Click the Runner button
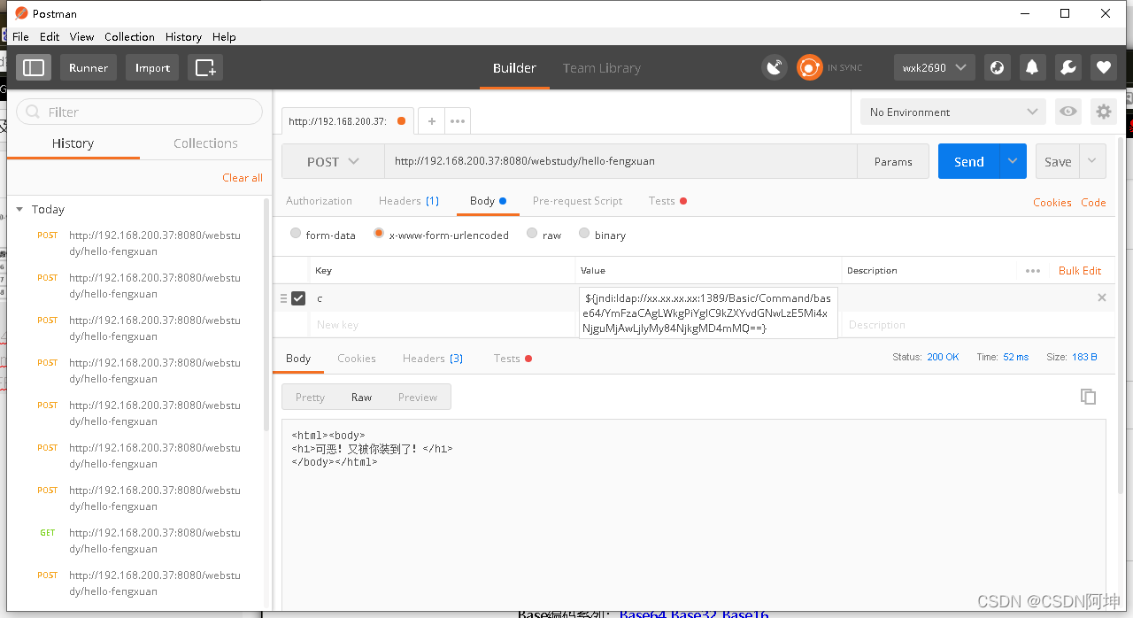The image size is (1133, 618). click(89, 67)
